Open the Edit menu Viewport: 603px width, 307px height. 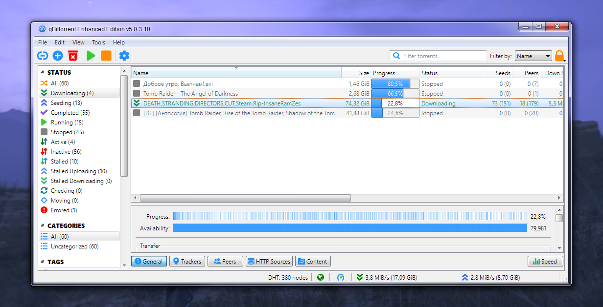[x=60, y=42]
